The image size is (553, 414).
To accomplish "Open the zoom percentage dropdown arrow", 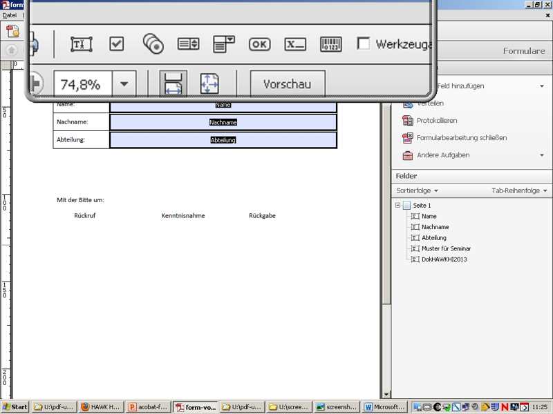I will click(x=124, y=84).
